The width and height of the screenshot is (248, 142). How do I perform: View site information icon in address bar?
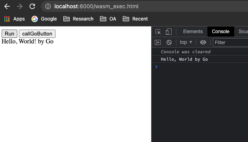coord(48,6)
